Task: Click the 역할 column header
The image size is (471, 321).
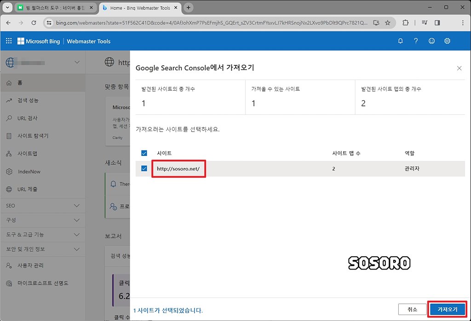Action: [409, 153]
